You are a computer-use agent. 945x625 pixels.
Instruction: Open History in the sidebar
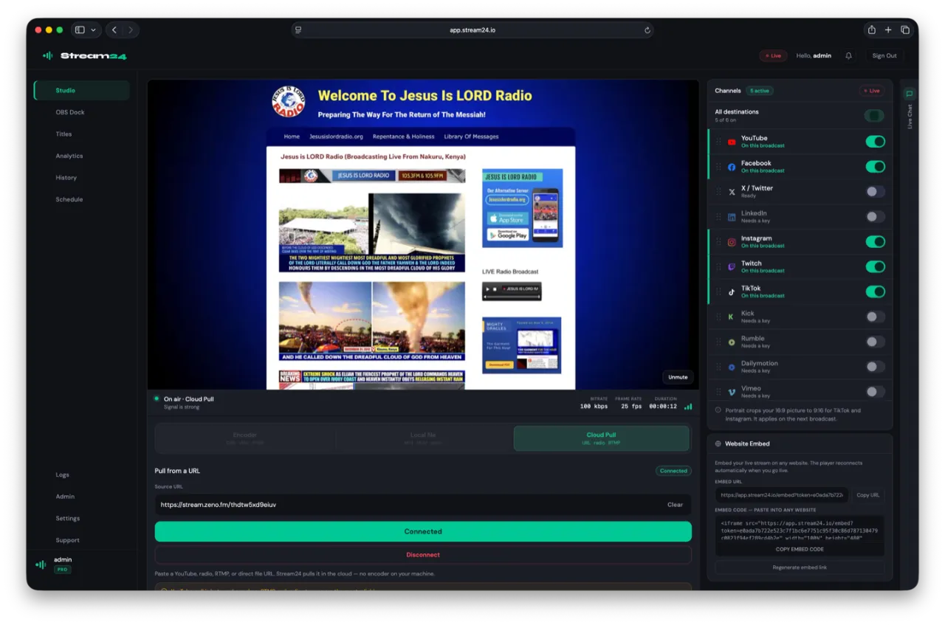pyautogui.click(x=81, y=178)
